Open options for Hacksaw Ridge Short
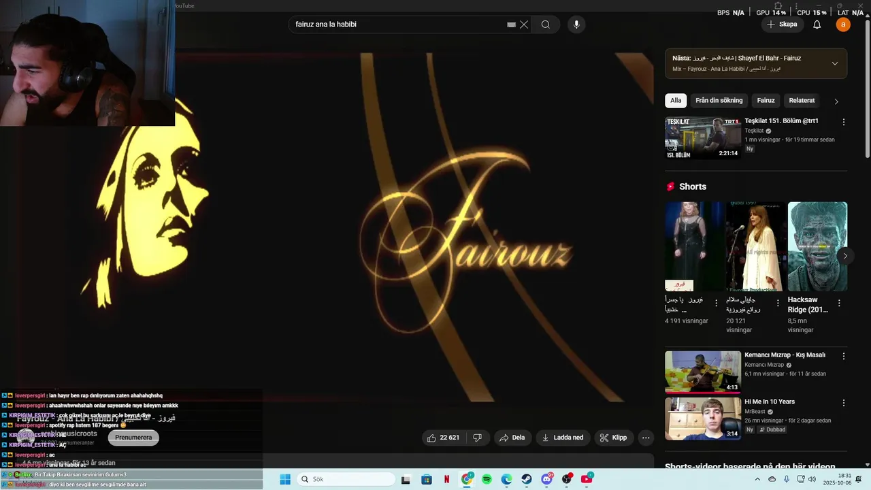The width and height of the screenshot is (871, 490). 839,304
